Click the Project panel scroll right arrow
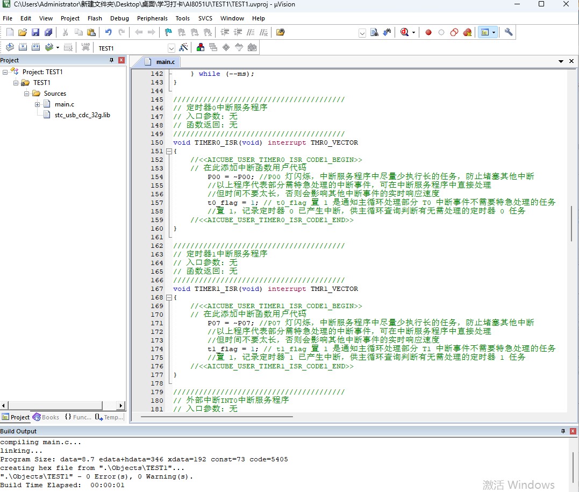This screenshot has height=492, width=579. point(121,405)
